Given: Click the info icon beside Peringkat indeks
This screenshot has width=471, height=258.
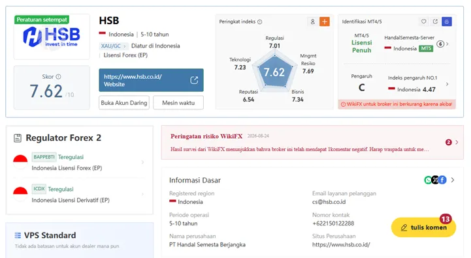Looking at the screenshot, I should pos(260,21).
